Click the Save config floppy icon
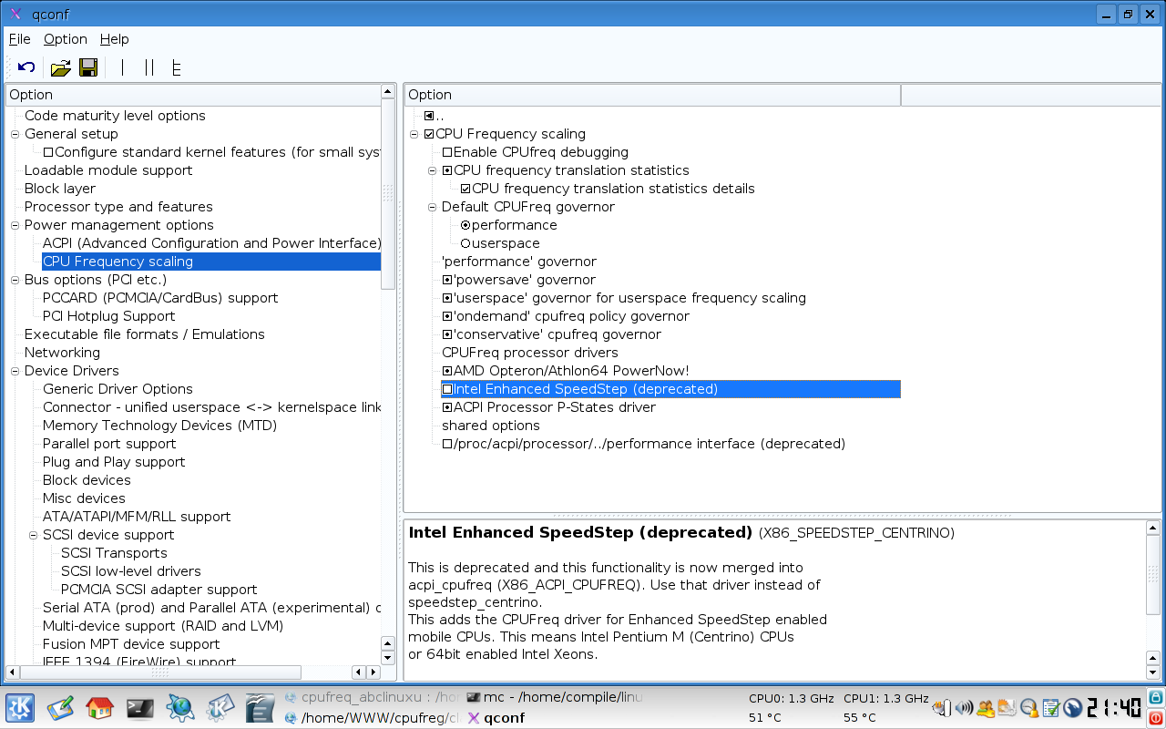 click(x=88, y=67)
